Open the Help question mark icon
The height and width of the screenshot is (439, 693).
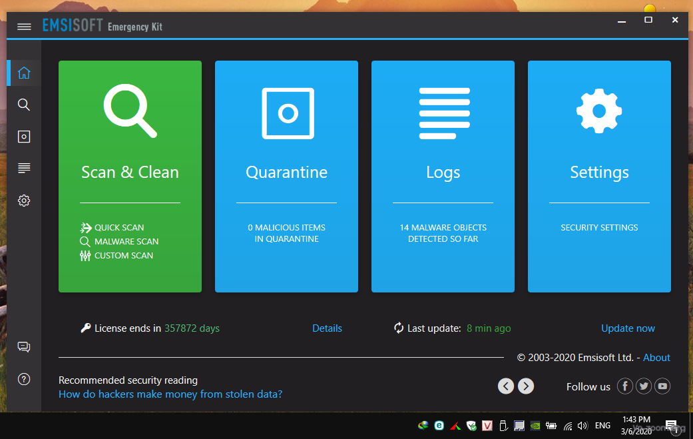coord(24,380)
